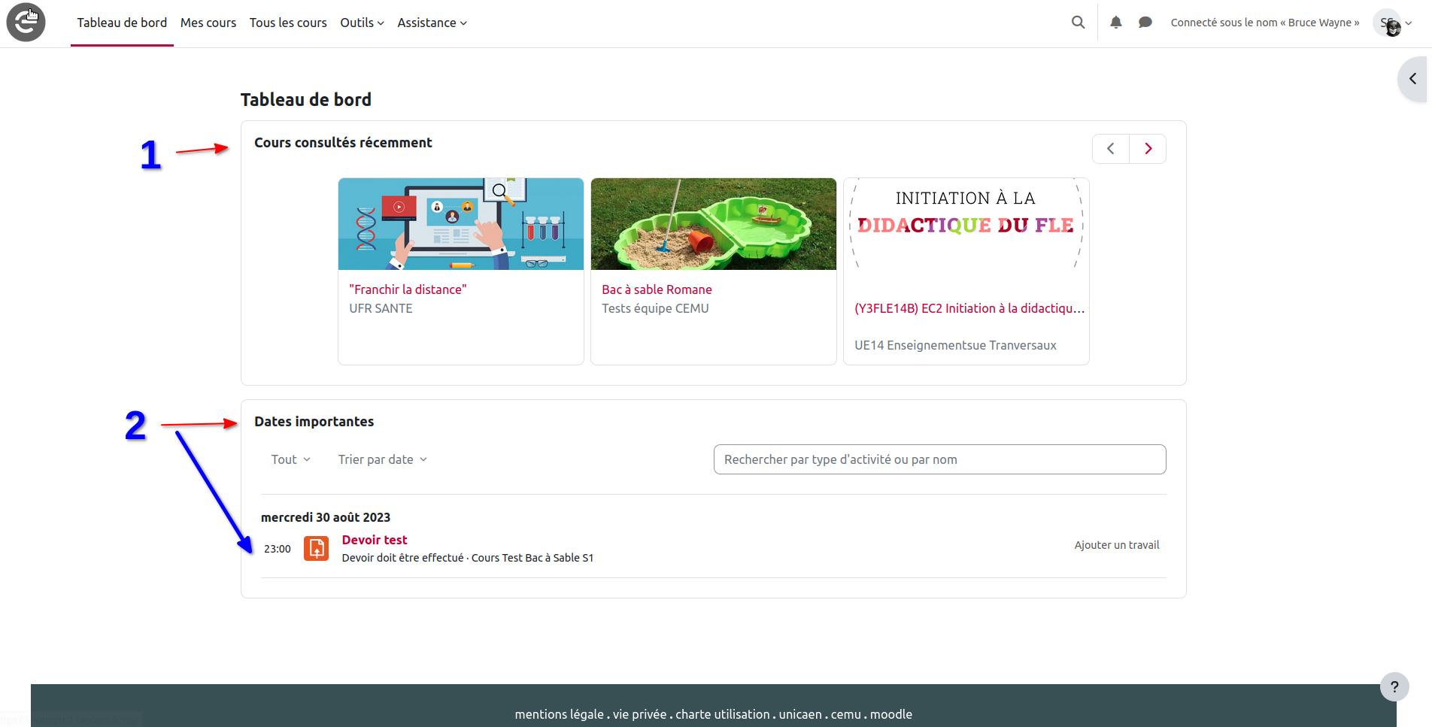Show next recently accessed courses
This screenshot has width=1432, height=727.
[x=1148, y=149]
